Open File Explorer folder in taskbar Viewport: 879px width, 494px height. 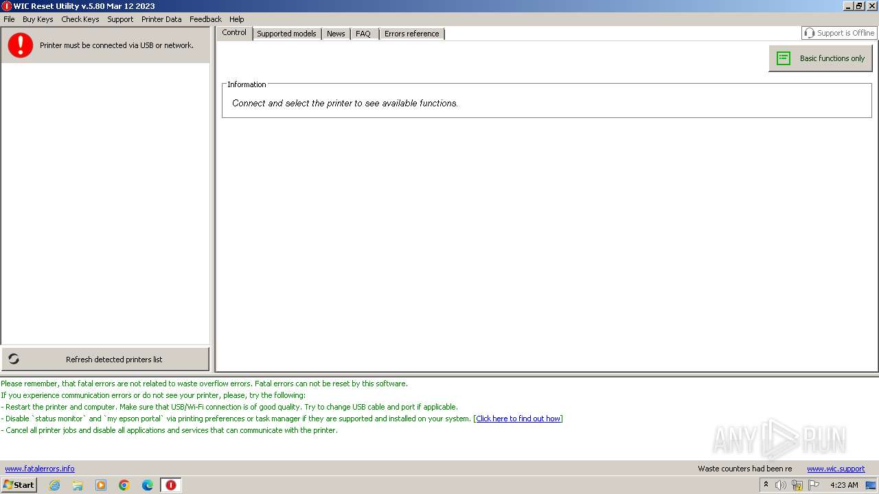pyautogui.click(x=78, y=485)
